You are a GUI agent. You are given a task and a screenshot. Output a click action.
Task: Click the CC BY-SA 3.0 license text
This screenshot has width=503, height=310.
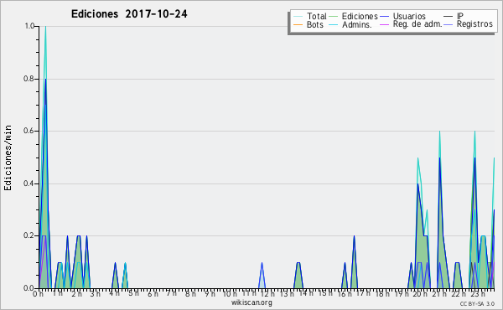click(477, 303)
